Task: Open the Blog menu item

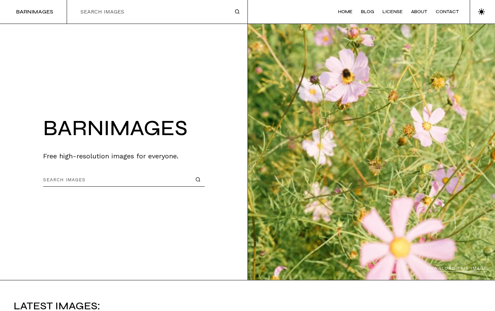Action: pos(367,12)
